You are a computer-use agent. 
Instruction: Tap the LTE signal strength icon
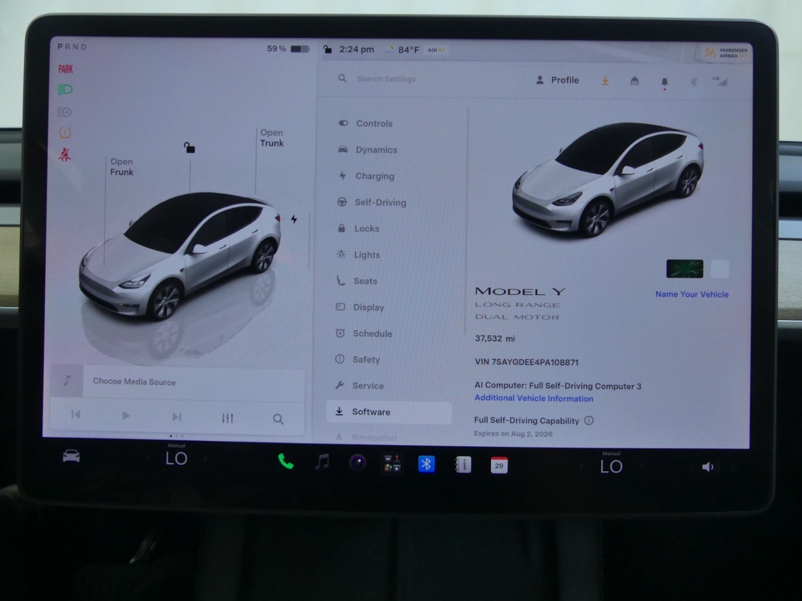tap(720, 81)
